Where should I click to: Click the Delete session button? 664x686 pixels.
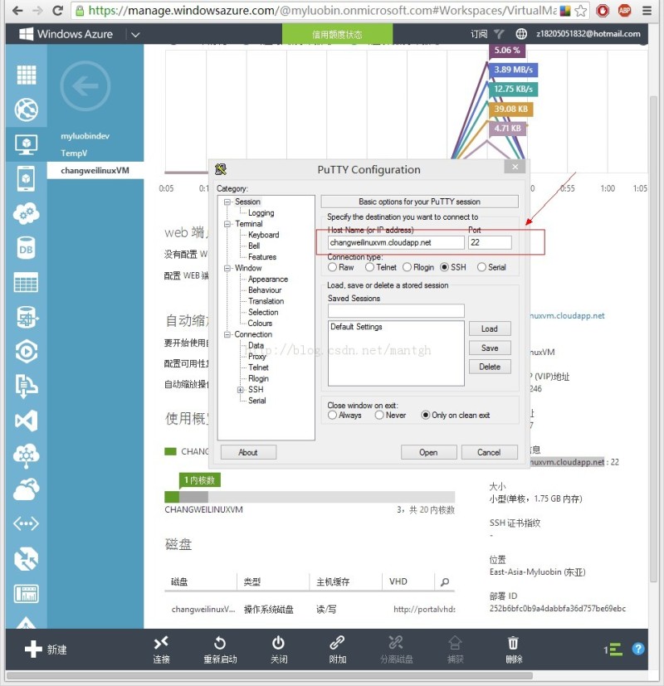tap(490, 367)
